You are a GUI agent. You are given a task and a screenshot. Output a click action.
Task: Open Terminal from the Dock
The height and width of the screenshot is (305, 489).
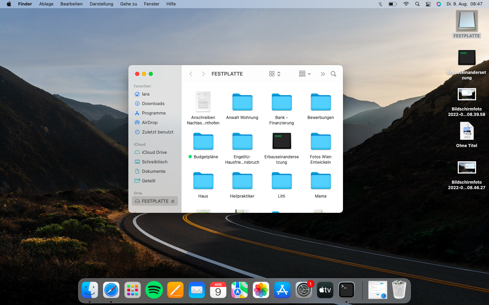point(346,290)
